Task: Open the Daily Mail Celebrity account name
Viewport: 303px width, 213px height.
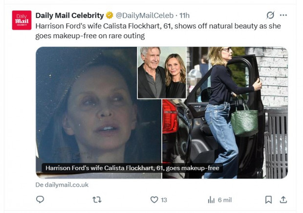Action: [69, 15]
